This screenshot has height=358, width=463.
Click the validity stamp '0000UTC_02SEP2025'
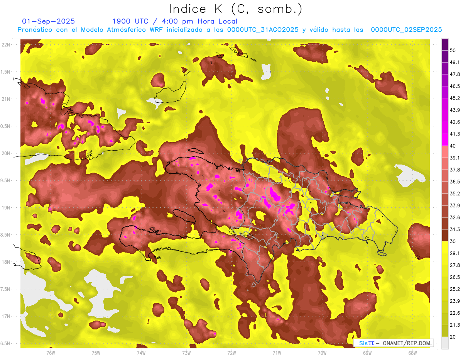(x=406, y=30)
